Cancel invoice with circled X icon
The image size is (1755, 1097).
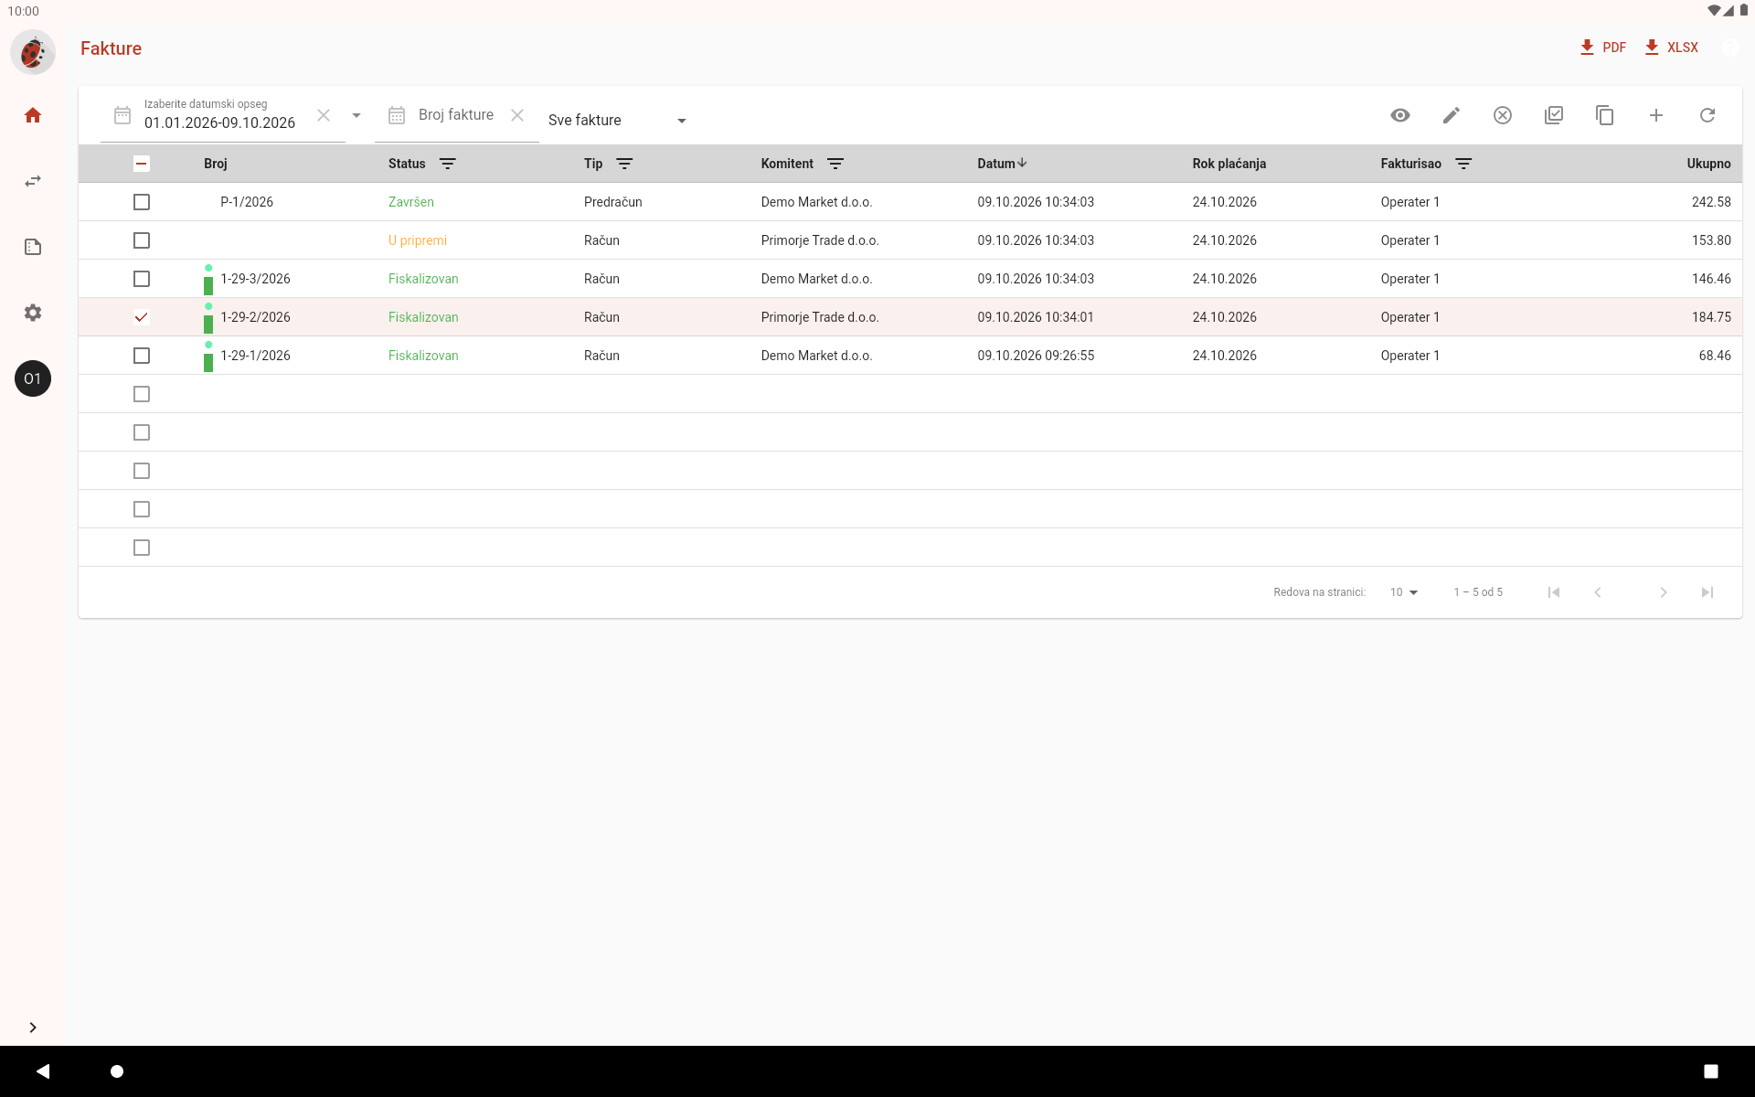1503,115
